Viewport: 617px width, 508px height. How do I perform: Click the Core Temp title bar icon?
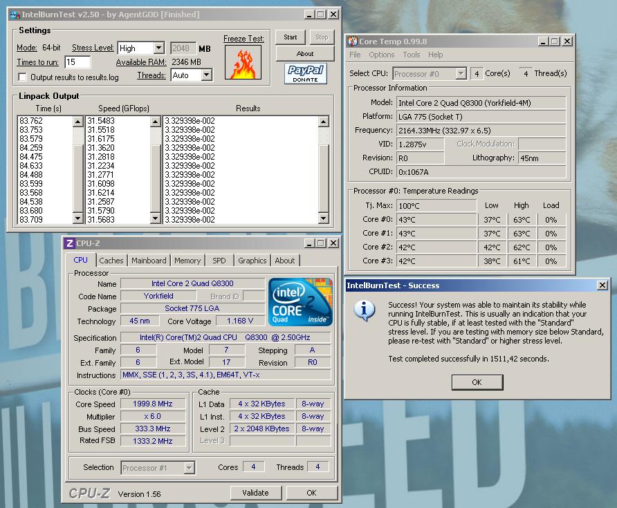pyautogui.click(x=353, y=41)
